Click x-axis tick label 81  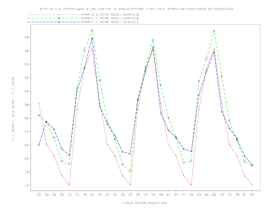pos(245,195)
